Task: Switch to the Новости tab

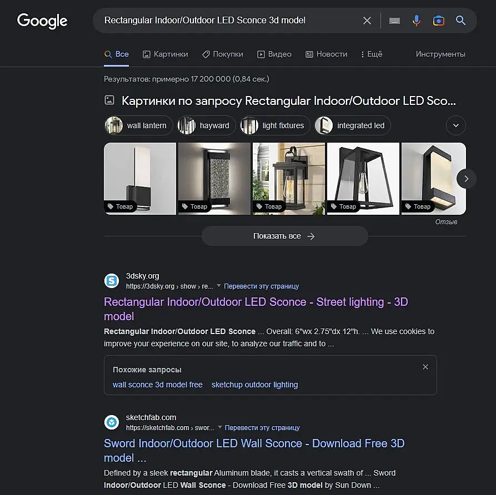Action: coord(327,54)
